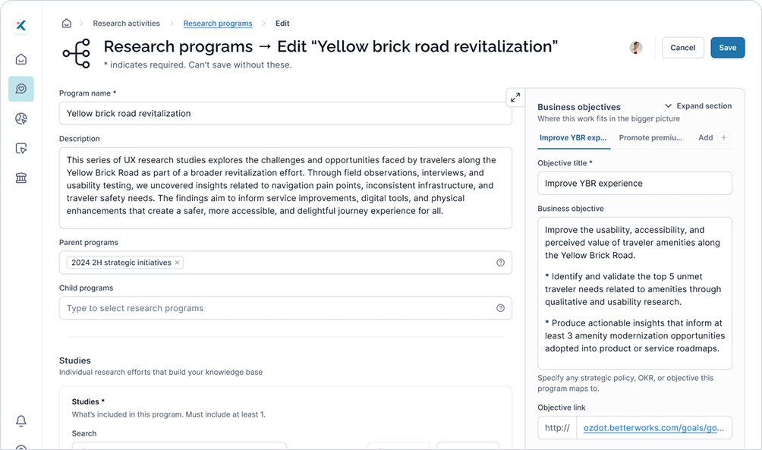The width and height of the screenshot is (762, 450).
Task: Click the plus icon to add objective
Action: [x=723, y=137]
